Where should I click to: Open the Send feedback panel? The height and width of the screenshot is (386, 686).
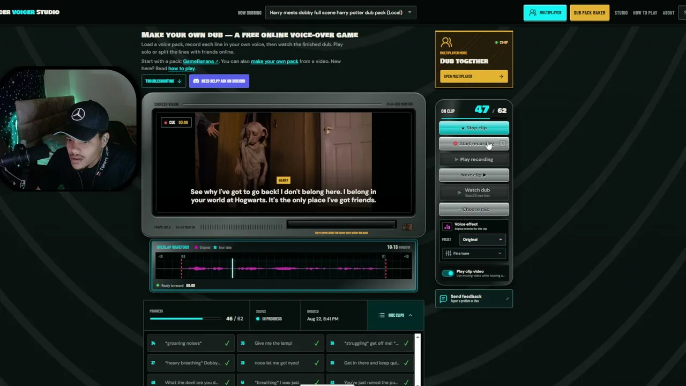[x=474, y=299]
